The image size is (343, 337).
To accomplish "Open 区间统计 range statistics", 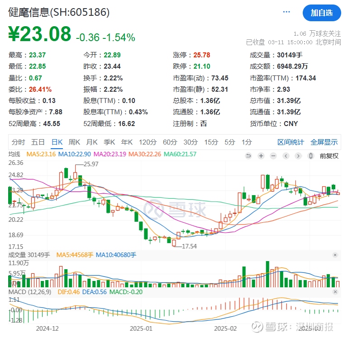I will [291, 142].
